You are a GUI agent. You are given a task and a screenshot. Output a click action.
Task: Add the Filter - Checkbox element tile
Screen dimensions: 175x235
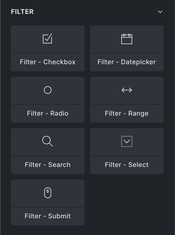click(x=48, y=48)
